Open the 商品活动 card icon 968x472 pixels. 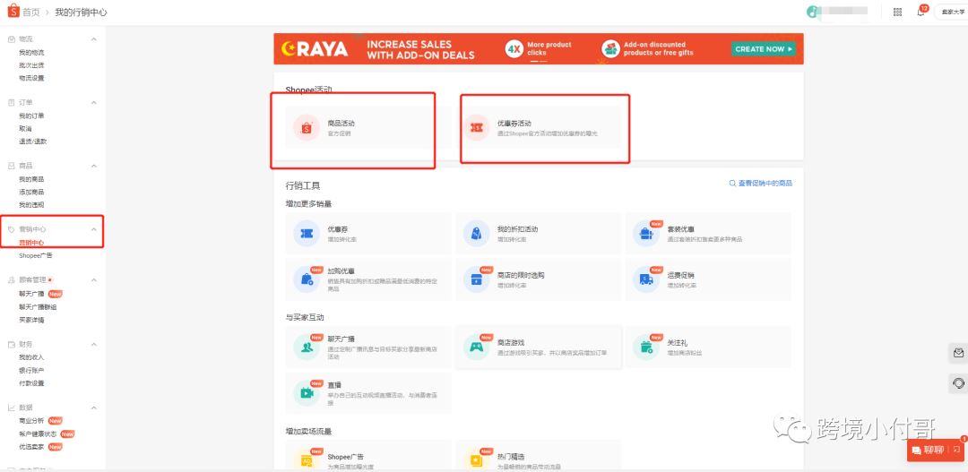(307, 128)
